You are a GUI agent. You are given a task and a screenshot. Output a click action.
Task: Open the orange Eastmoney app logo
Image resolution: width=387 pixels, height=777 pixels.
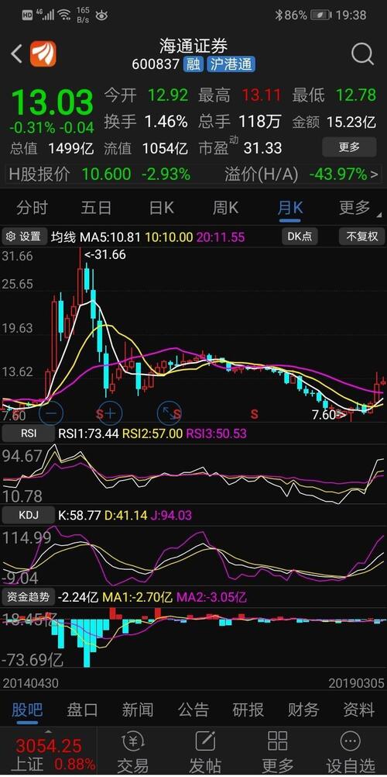pos(43,54)
